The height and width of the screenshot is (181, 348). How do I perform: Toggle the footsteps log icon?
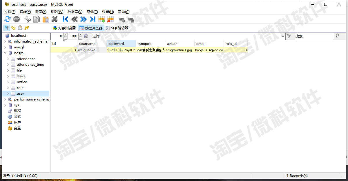coord(27,28)
